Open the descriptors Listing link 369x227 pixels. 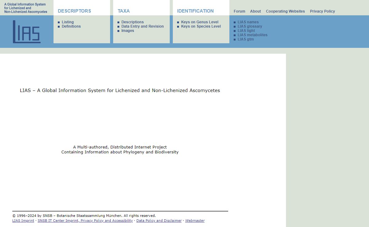68,22
